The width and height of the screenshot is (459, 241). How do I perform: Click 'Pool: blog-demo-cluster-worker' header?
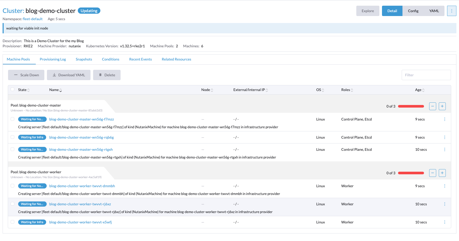point(36,172)
